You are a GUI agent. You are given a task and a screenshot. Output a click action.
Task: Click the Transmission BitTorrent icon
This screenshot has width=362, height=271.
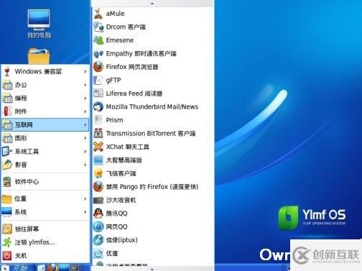point(98,133)
